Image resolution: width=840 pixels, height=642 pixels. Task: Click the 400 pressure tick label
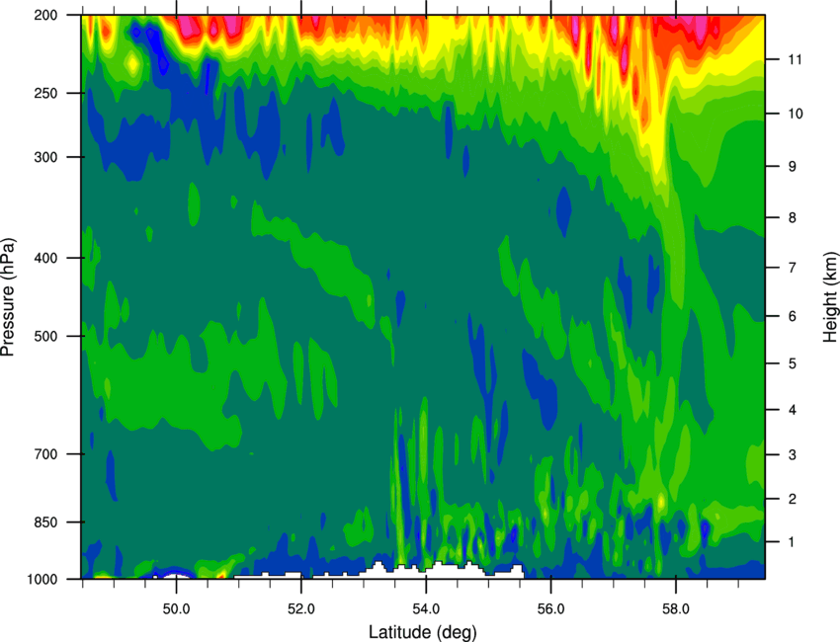[45, 258]
